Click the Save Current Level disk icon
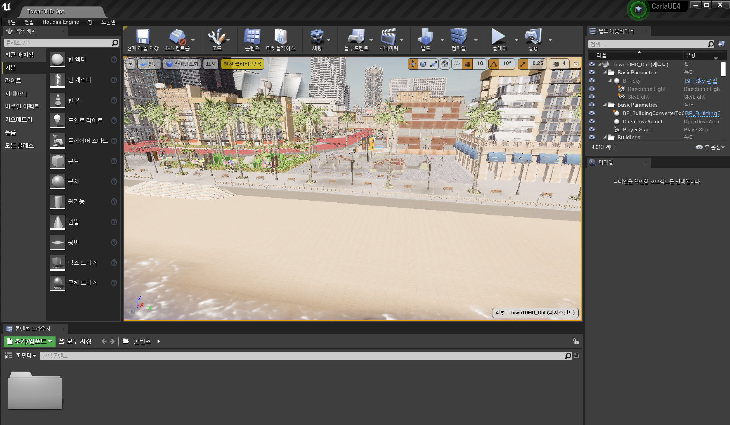The height and width of the screenshot is (425, 730). point(142,37)
